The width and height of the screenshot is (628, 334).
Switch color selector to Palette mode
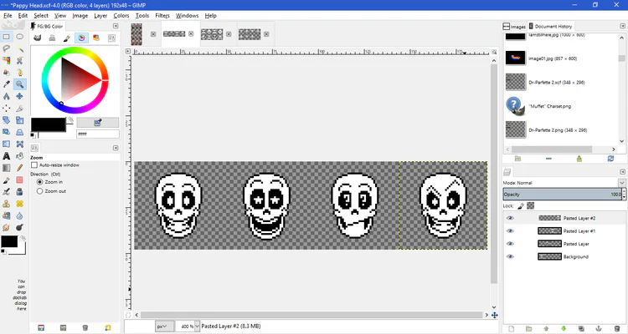(x=96, y=38)
